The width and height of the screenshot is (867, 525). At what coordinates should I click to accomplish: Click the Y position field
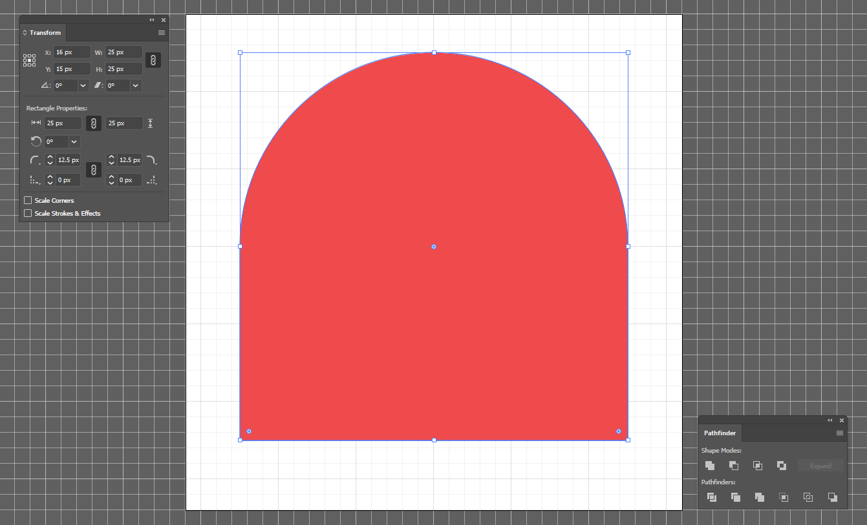72,68
